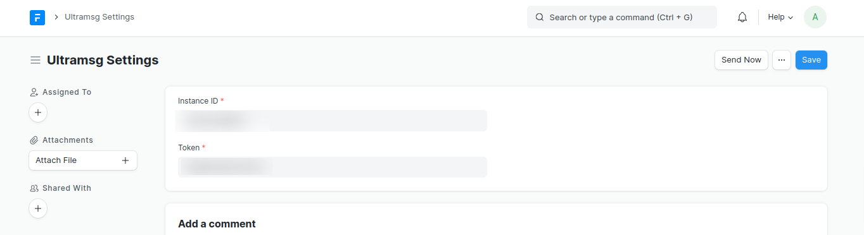Click the Shared With people icon
The width and height of the screenshot is (864, 235).
click(x=34, y=188)
